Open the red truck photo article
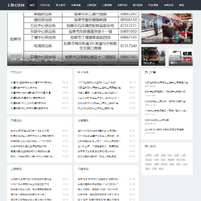201x201 pixels. (x=153, y=56)
